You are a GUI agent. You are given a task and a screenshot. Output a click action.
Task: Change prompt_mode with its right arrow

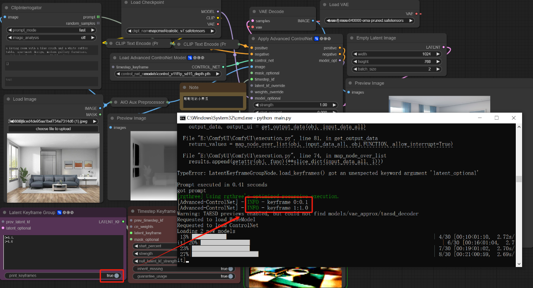click(x=95, y=30)
